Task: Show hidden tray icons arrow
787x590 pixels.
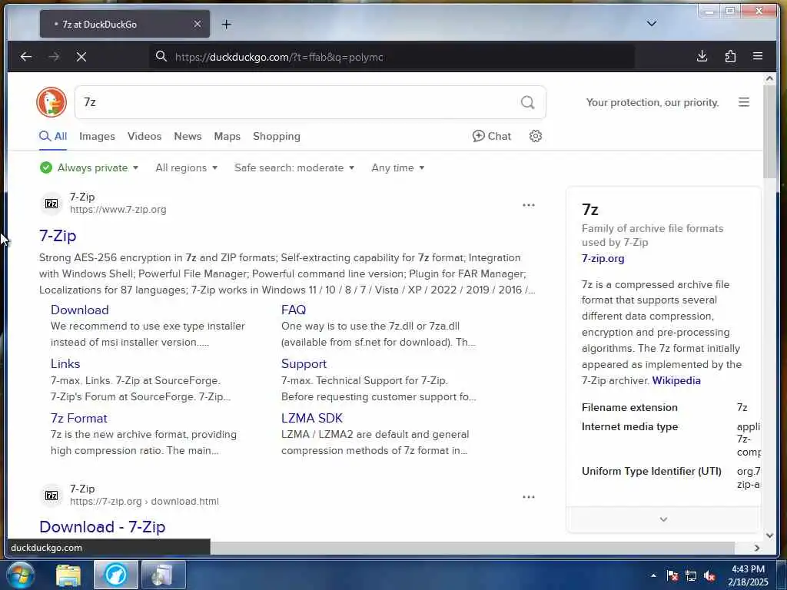Action: (x=653, y=575)
